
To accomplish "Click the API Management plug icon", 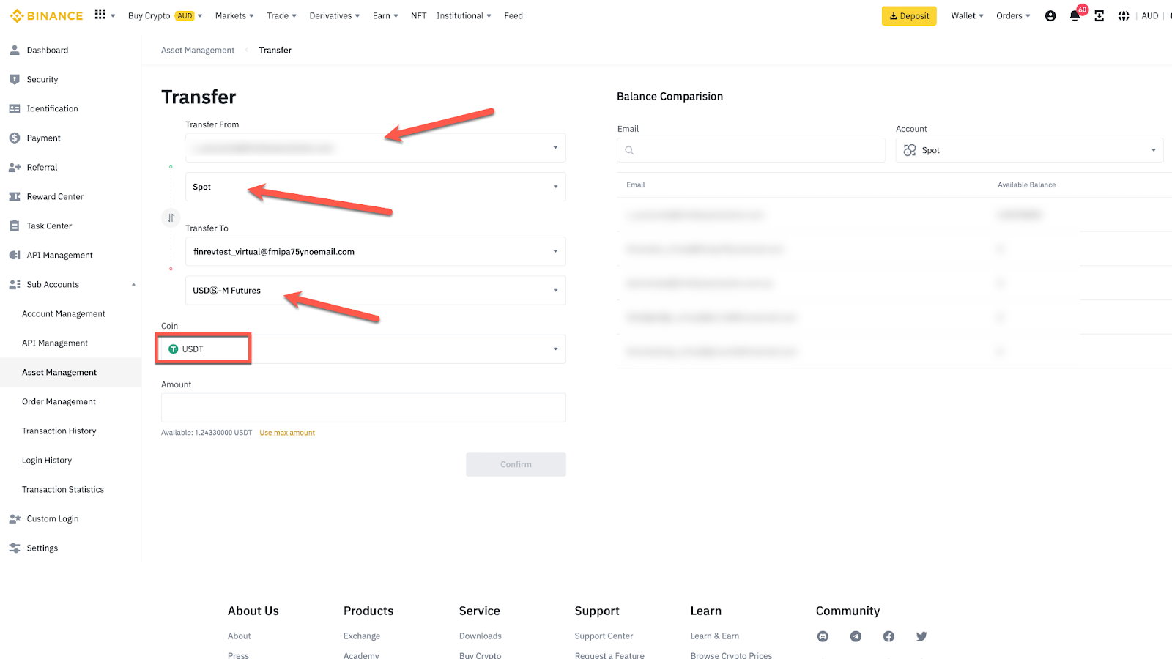I will coord(15,255).
